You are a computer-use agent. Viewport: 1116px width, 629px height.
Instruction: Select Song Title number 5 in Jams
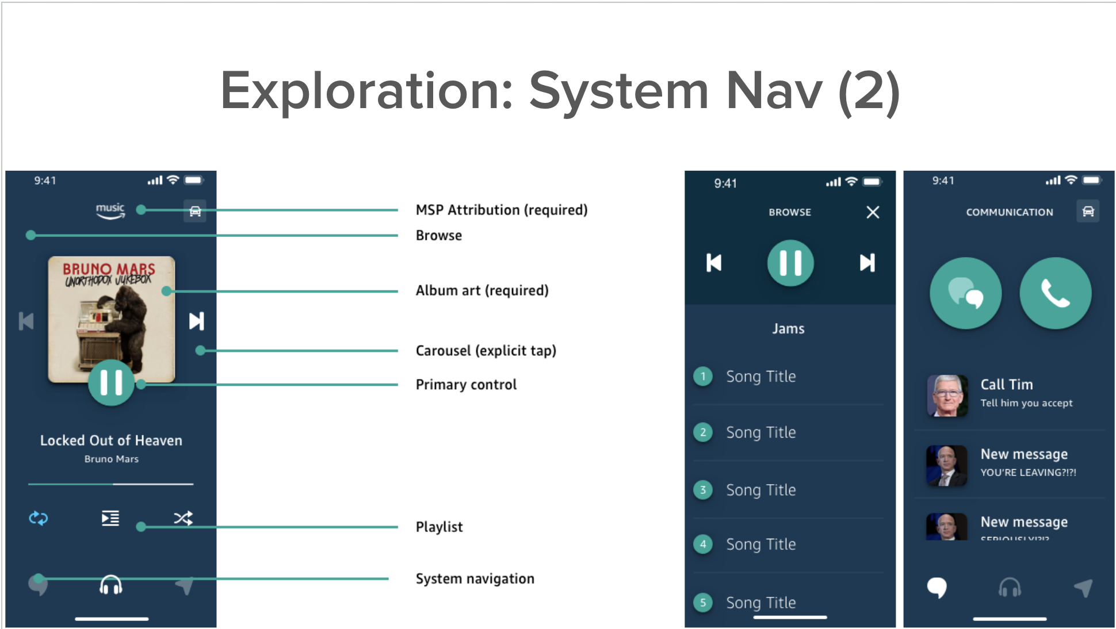[x=789, y=601]
